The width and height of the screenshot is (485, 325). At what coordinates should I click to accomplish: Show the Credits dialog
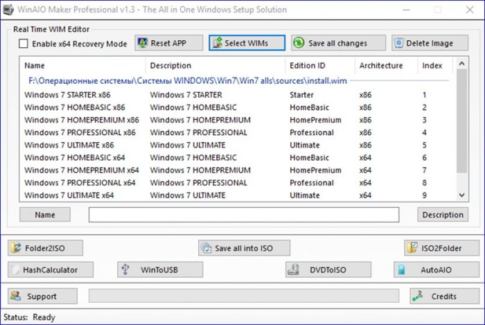point(434,296)
